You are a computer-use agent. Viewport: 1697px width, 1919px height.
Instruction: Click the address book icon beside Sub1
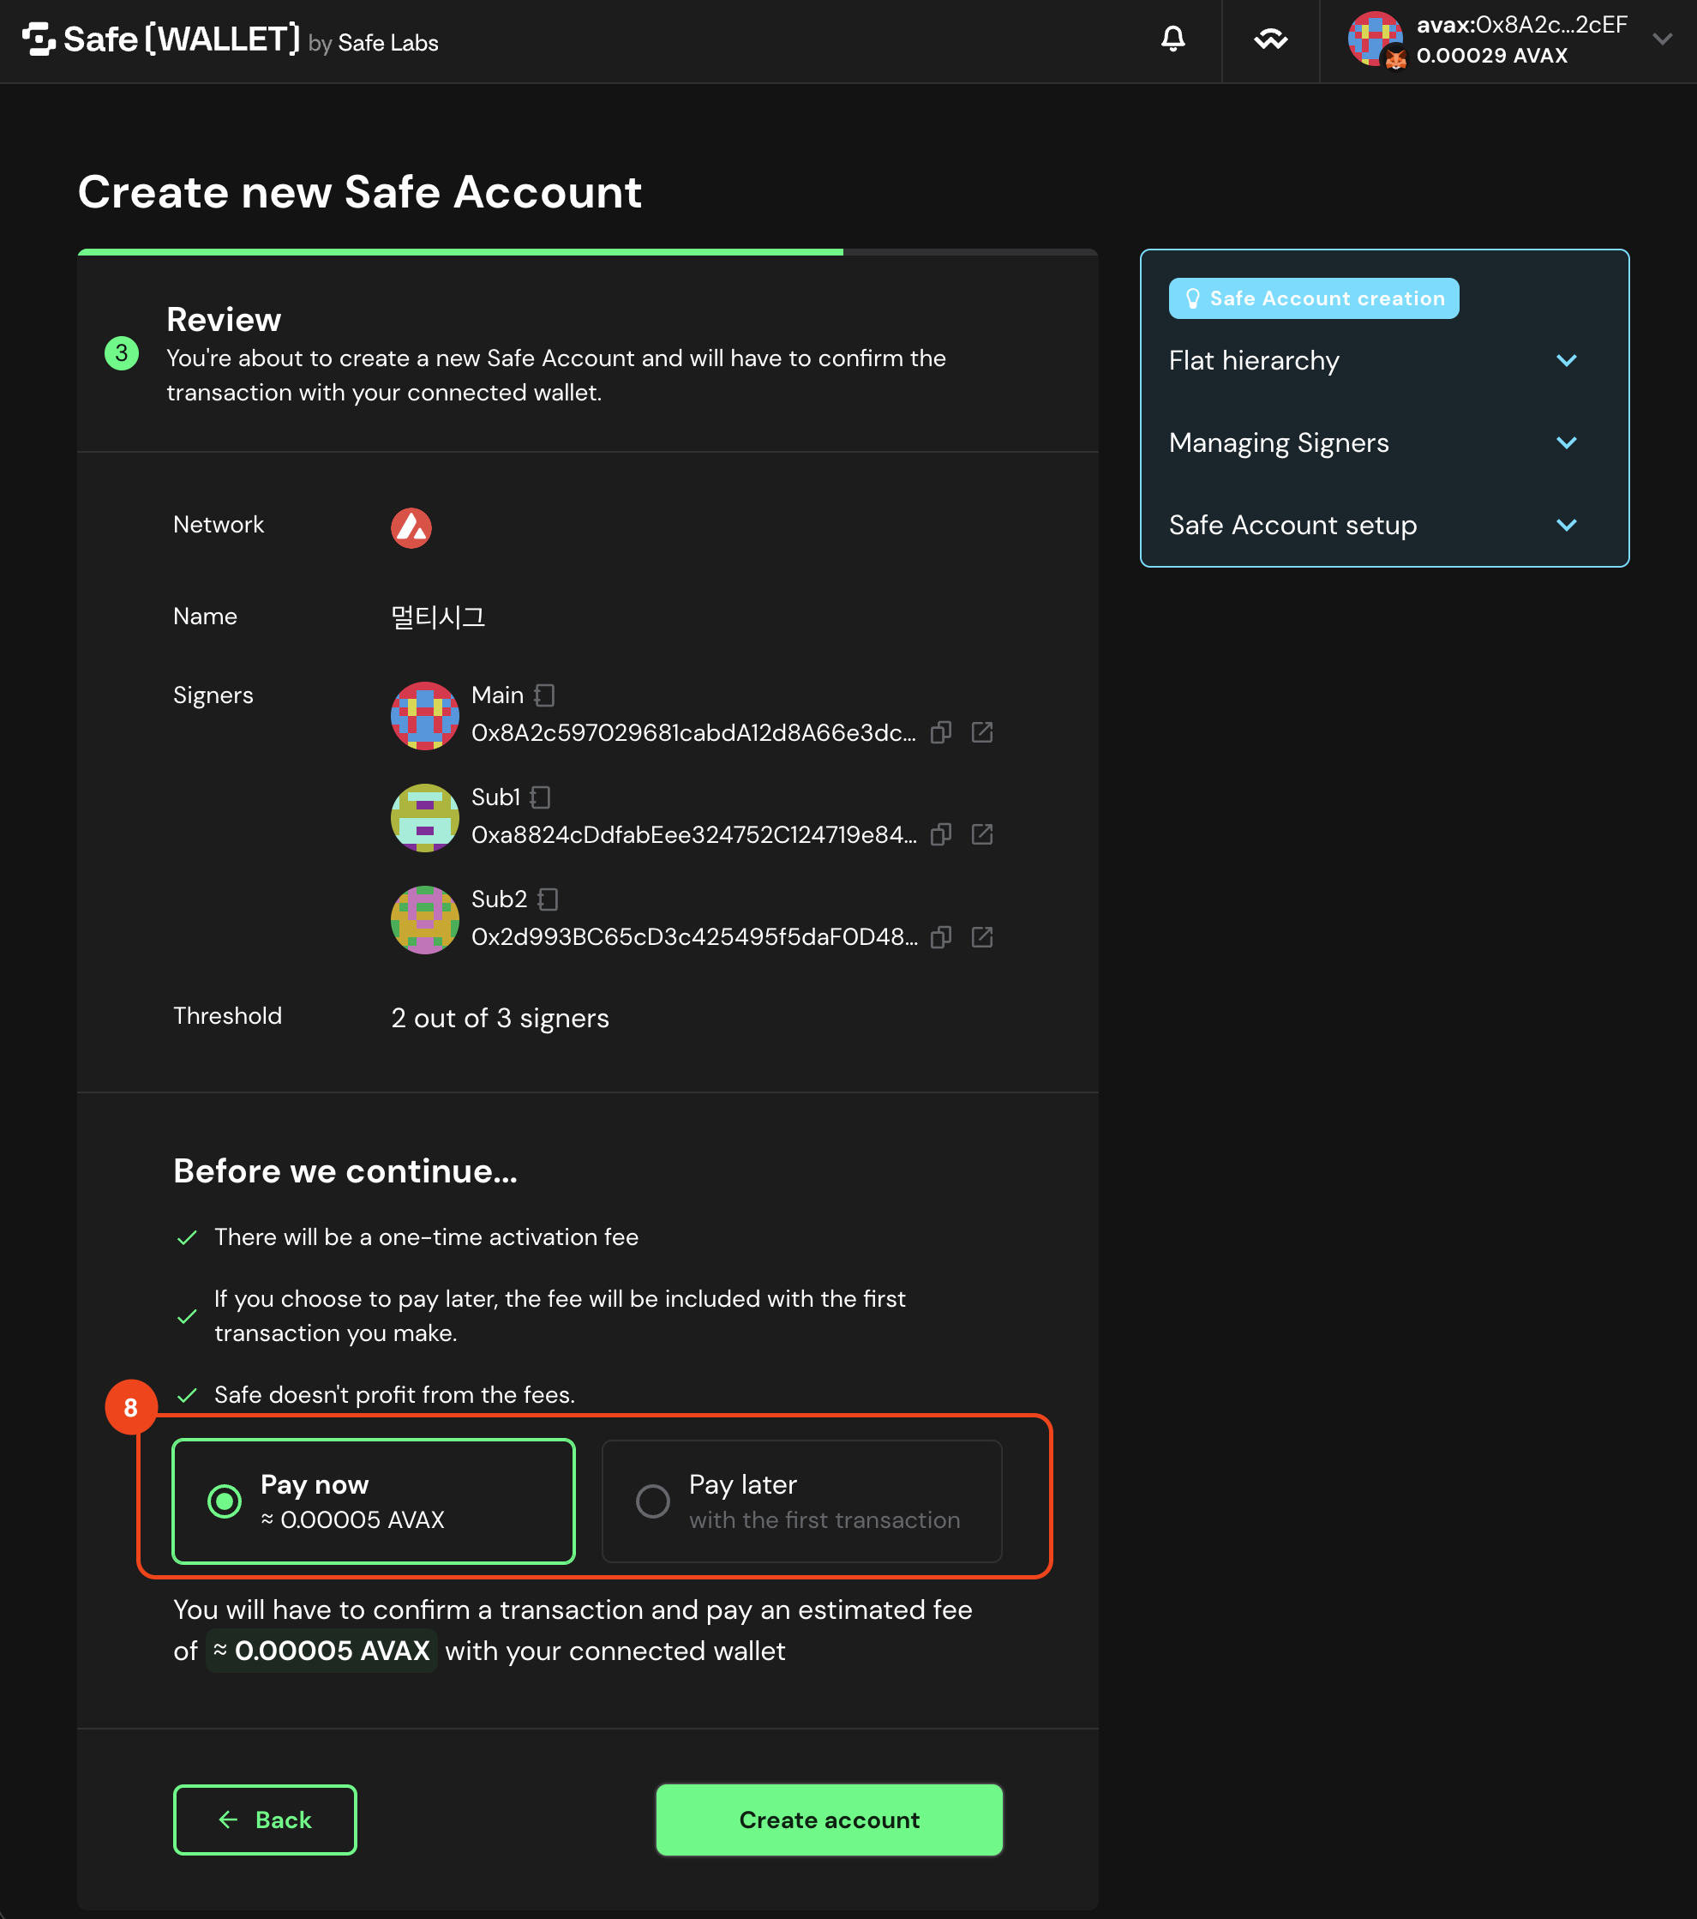tap(540, 797)
